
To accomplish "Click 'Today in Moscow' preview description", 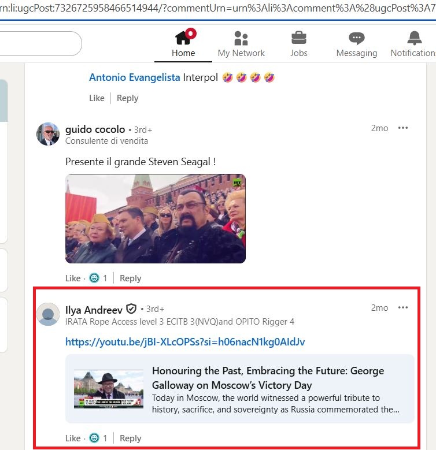I will pyautogui.click(x=275, y=404).
